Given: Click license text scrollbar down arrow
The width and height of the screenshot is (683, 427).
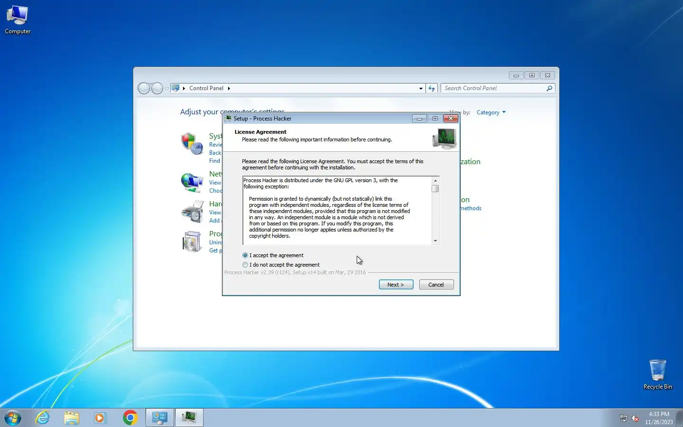Looking at the screenshot, I should tap(435, 241).
